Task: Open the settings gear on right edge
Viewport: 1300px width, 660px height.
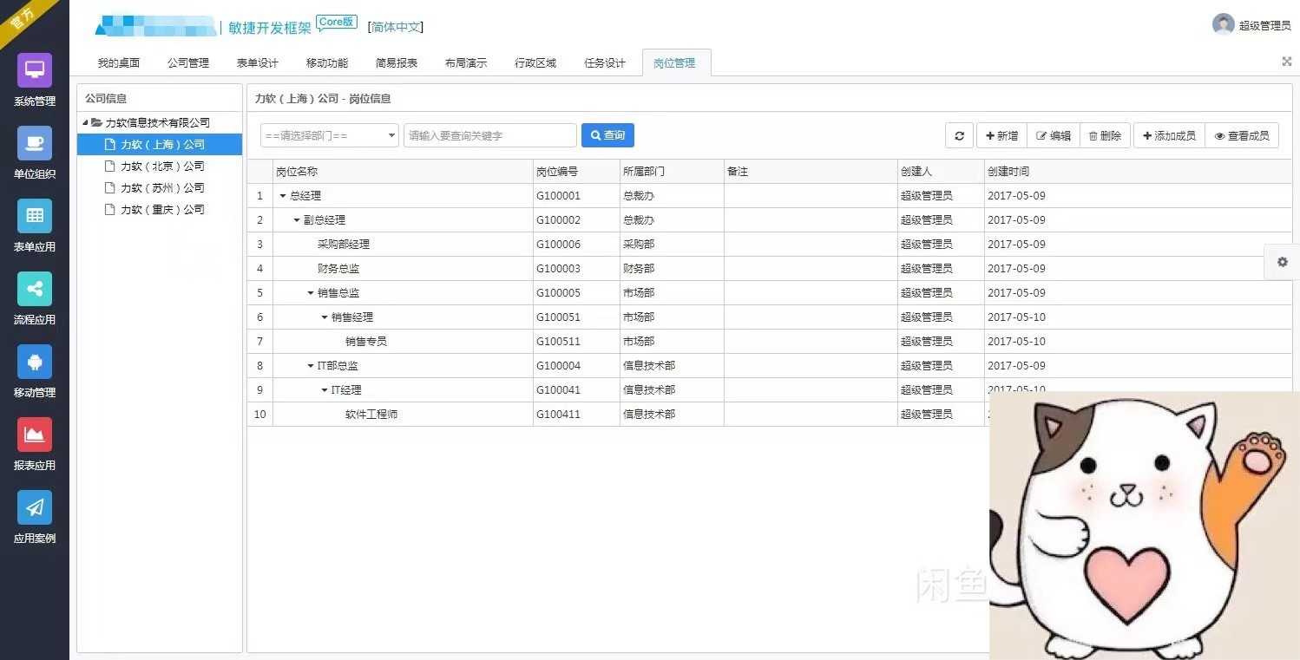Action: coord(1282,262)
